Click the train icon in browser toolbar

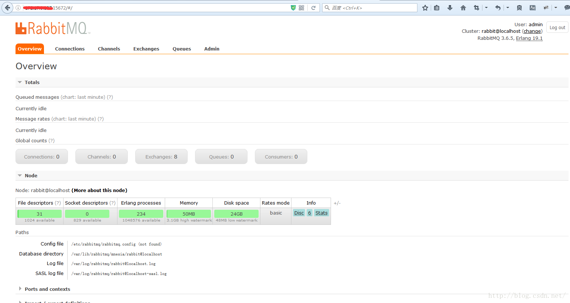click(x=519, y=8)
